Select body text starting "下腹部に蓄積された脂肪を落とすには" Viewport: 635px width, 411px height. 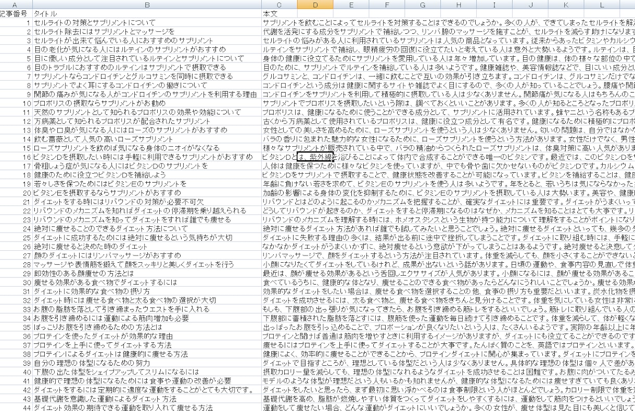tap(448, 317)
